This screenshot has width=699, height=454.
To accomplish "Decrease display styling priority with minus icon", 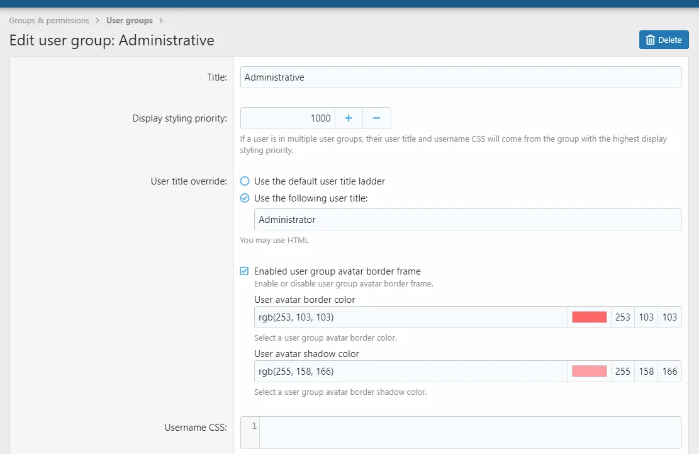I will point(376,118).
